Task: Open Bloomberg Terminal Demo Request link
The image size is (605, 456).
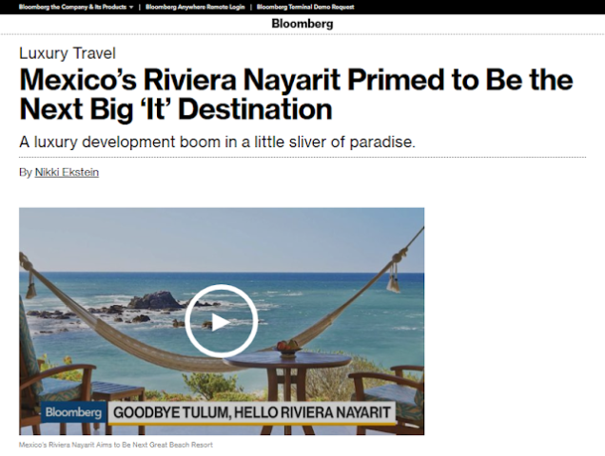Action: [305, 7]
